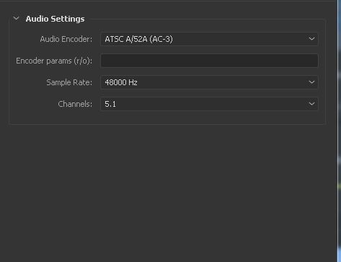The width and height of the screenshot is (341, 262).
Task: Click empty space inside group under Channels row
Action: (x=167, y=118)
